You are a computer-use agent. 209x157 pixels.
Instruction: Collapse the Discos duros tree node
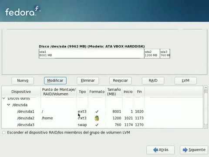tap(4, 99)
